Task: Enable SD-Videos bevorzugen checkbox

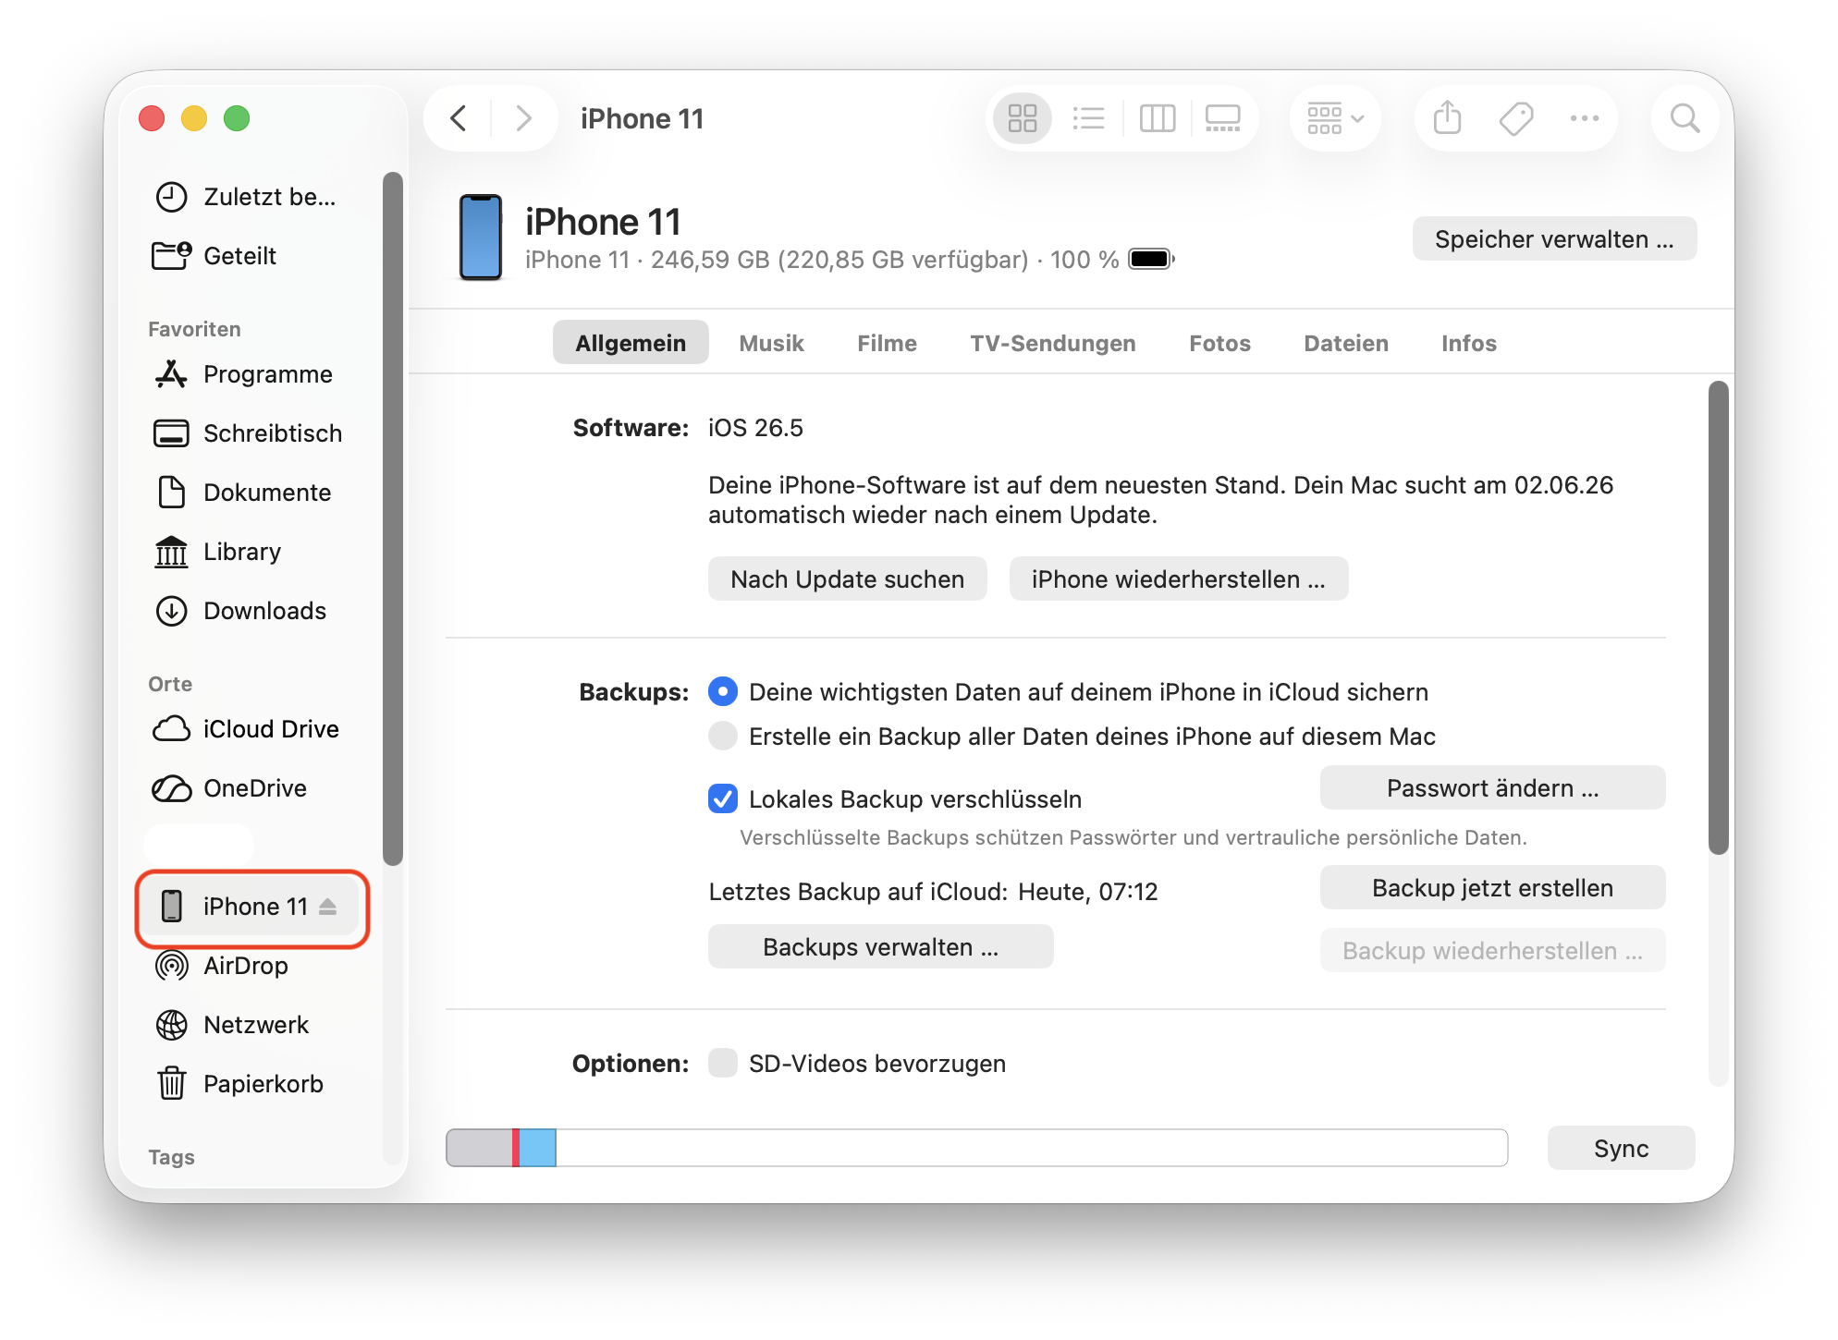Action: pyautogui.click(x=723, y=1064)
